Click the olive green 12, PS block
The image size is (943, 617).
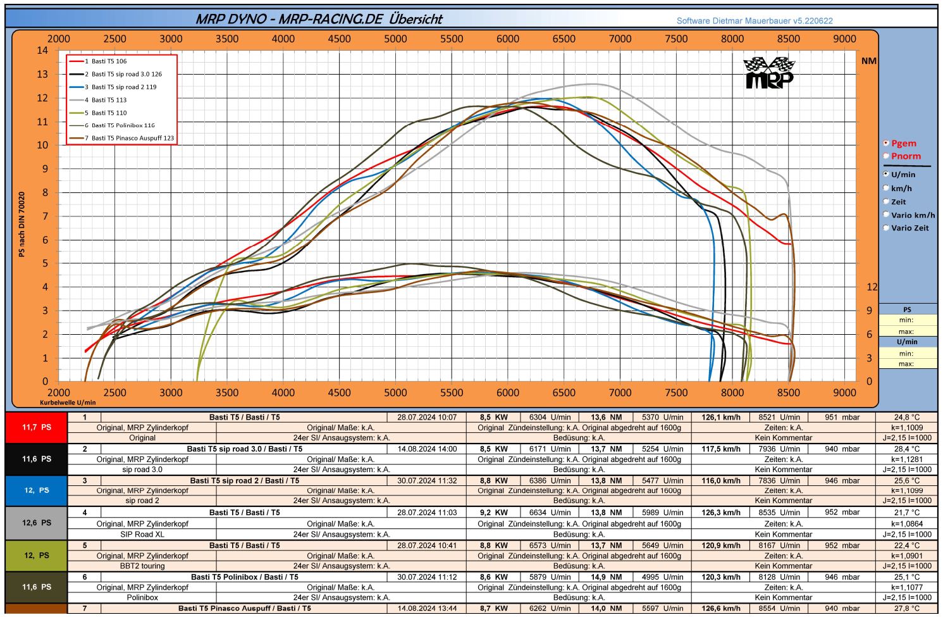(x=36, y=555)
